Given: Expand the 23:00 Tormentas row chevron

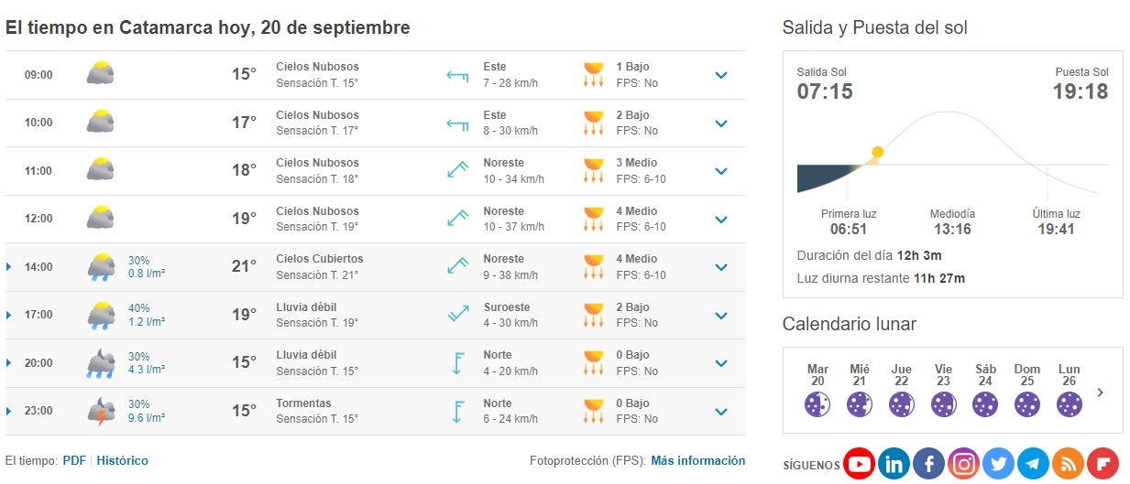Looking at the screenshot, I should click(x=721, y=412).
